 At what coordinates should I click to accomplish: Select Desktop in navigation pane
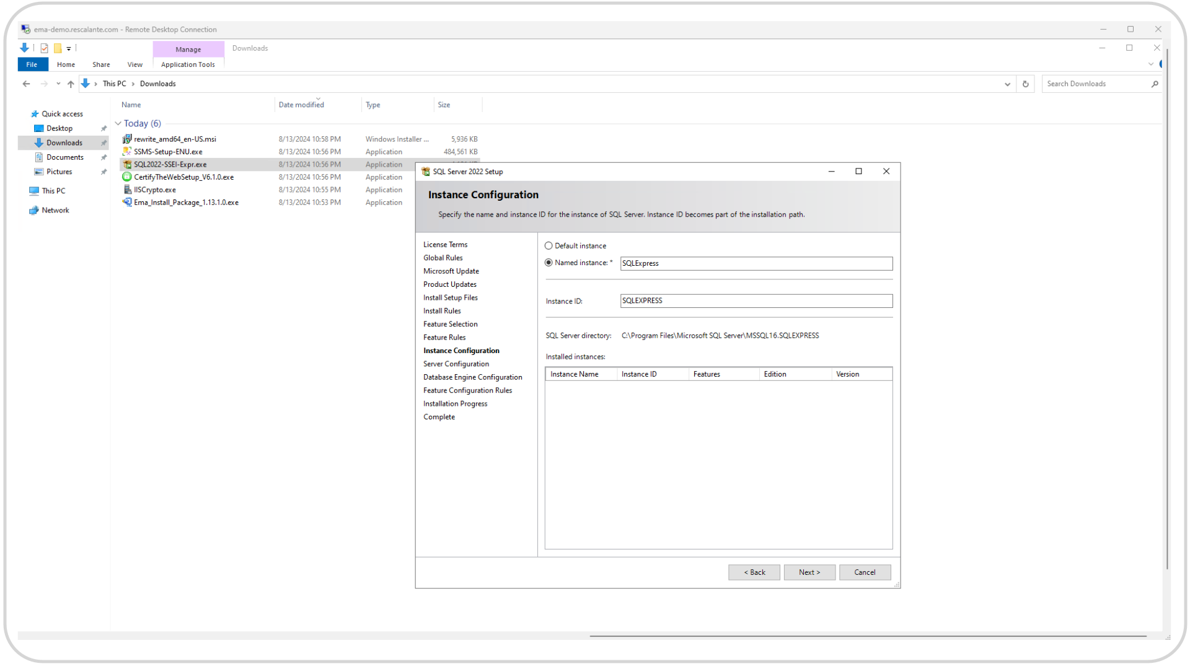[x=59, y=128]
